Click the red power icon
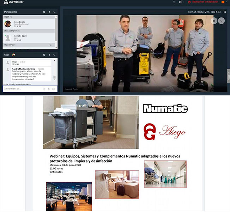 coord(189,2)
